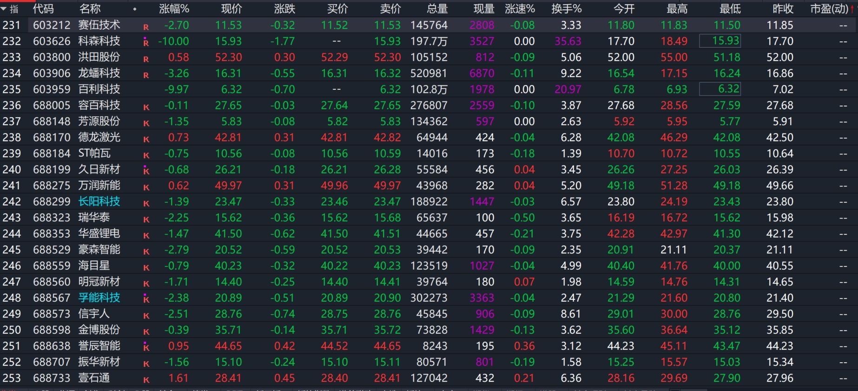The width and height of the screenshot is (858, 391).
Task: Click the 卖价 column header
Action: coord(390,9)
